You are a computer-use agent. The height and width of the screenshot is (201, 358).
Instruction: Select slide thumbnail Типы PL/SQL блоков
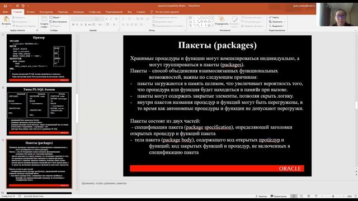coord(39,111)
